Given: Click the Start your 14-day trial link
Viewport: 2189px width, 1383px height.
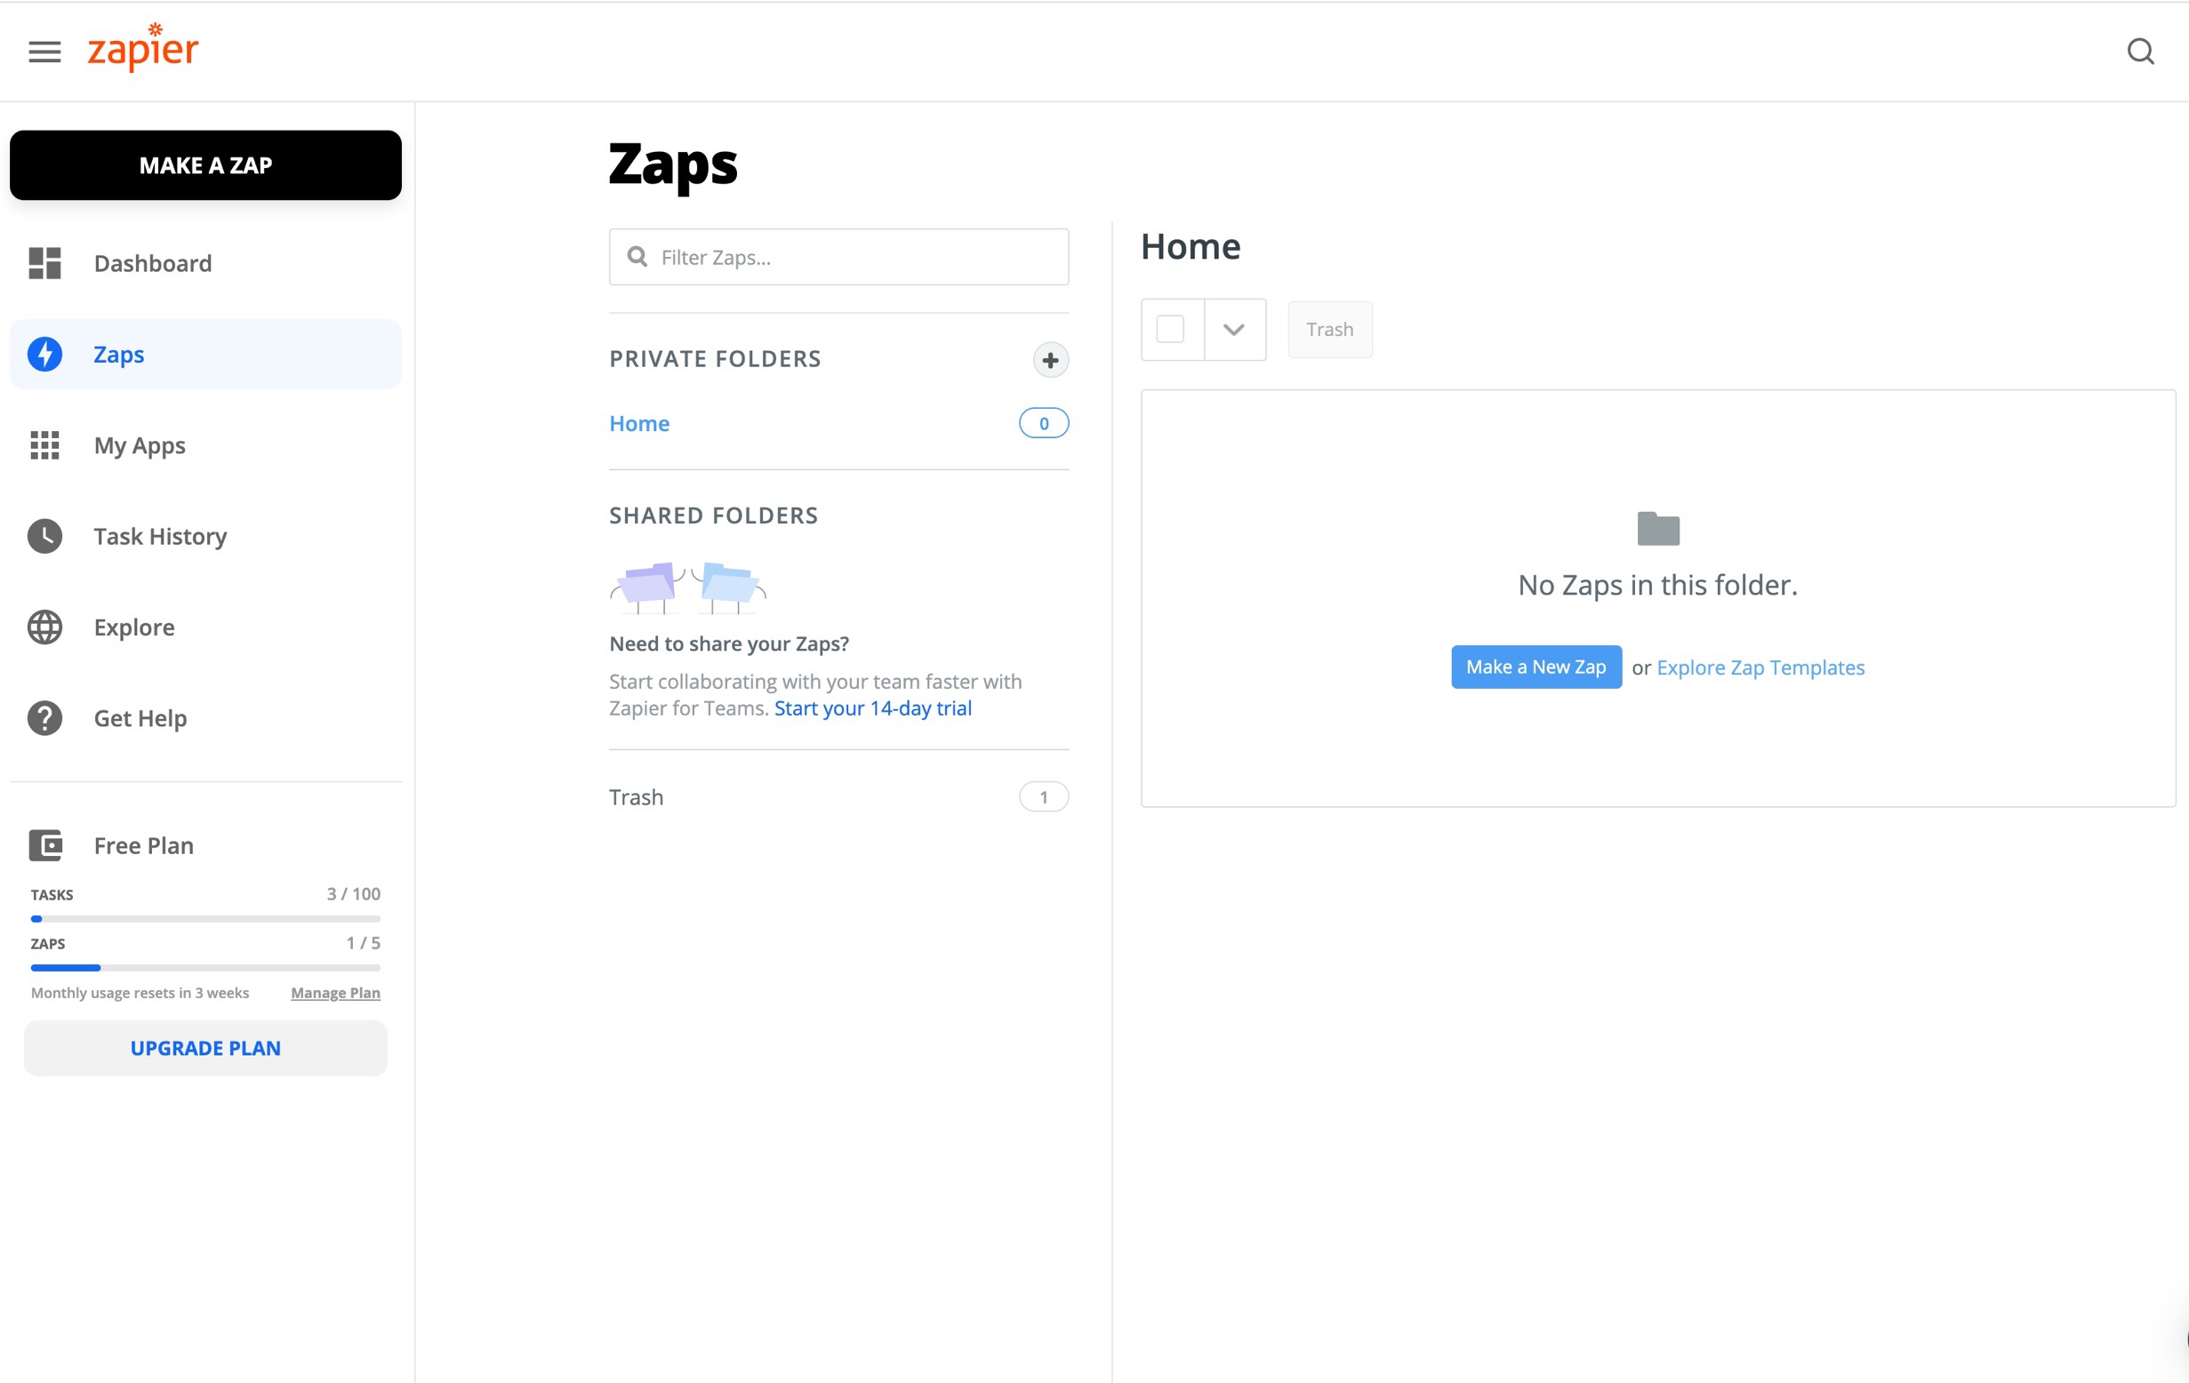Looking at the screenshot, I should click(x=872, y=707).
